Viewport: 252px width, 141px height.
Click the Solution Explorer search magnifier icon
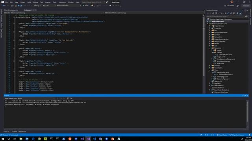coord(246,16)
